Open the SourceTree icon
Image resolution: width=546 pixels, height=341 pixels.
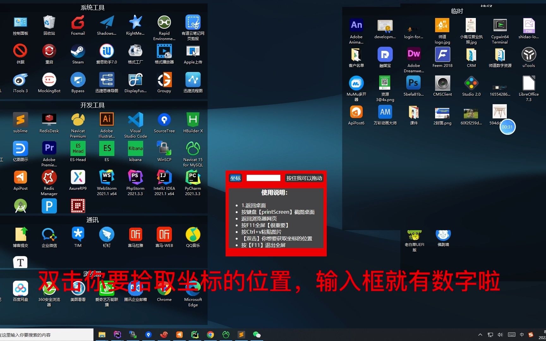pos(164,123)
